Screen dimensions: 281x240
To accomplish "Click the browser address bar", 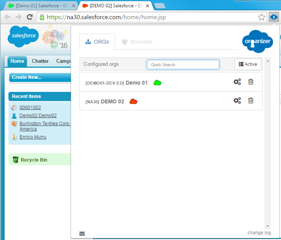I will (151, 17).
